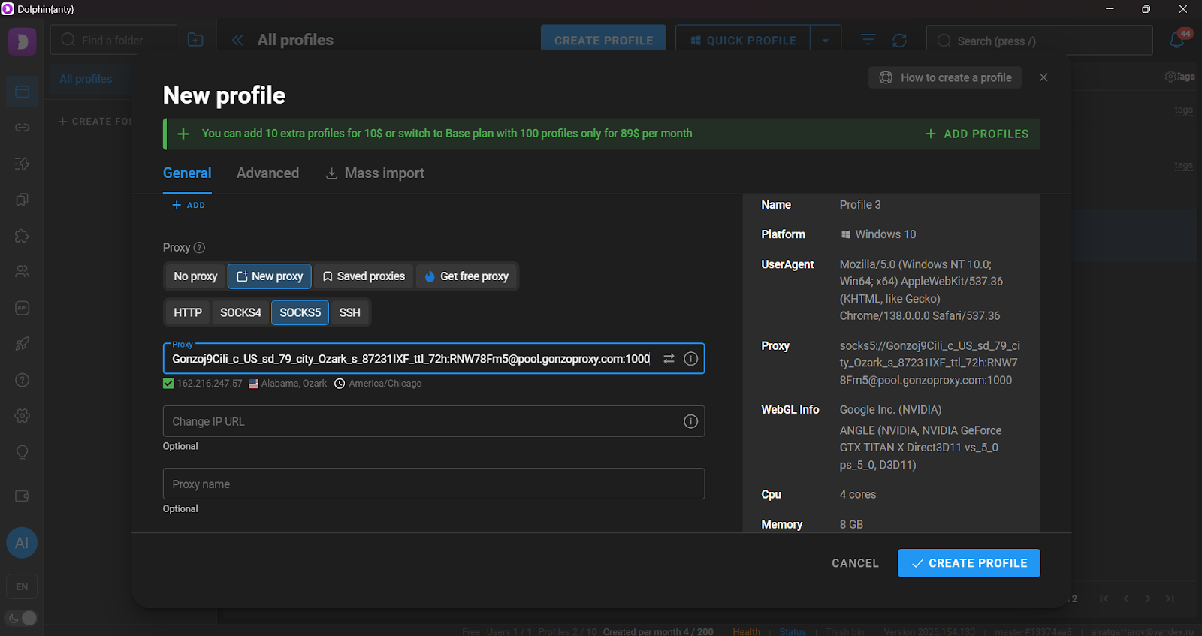This screenshot has width=1202, height=636.
Task: Click the Proxy name input field
Action: point(433,484)
